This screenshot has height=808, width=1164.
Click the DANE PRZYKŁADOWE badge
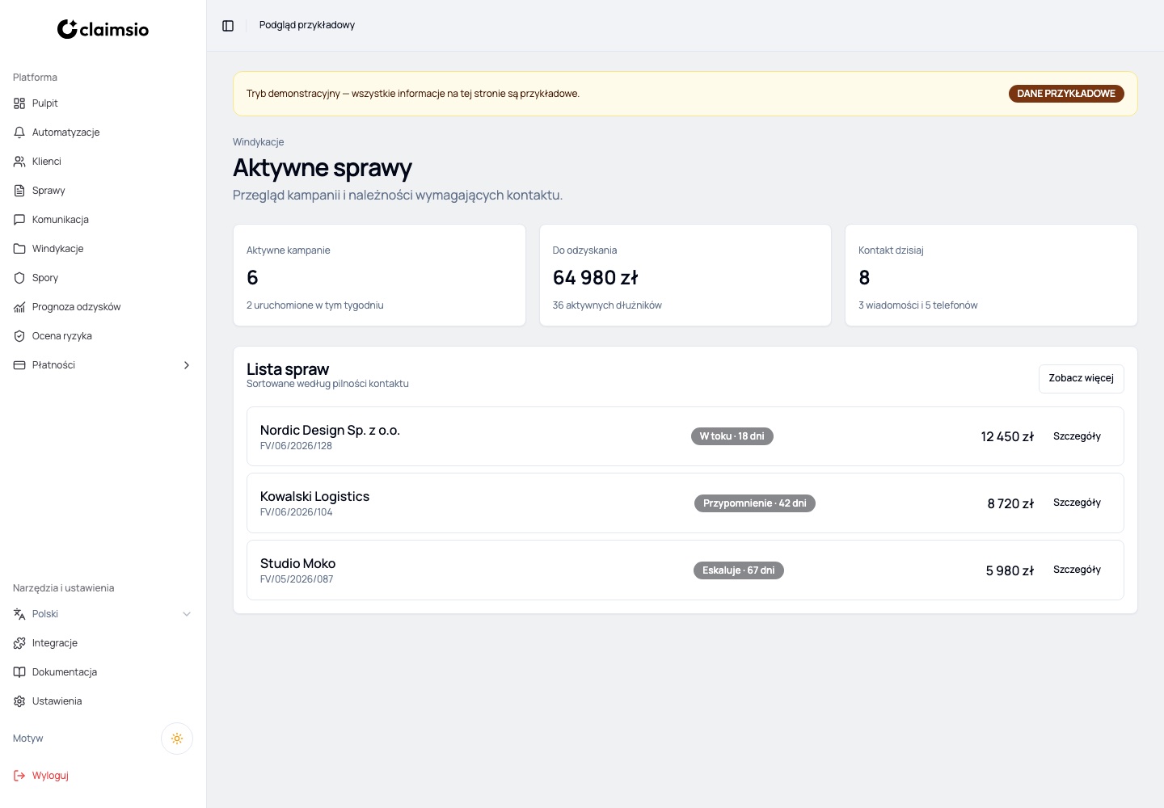pyautogui.click(x=1065, y=94)
